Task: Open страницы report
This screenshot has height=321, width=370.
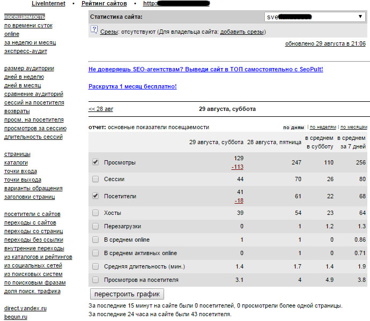Action: coord(17,154)
